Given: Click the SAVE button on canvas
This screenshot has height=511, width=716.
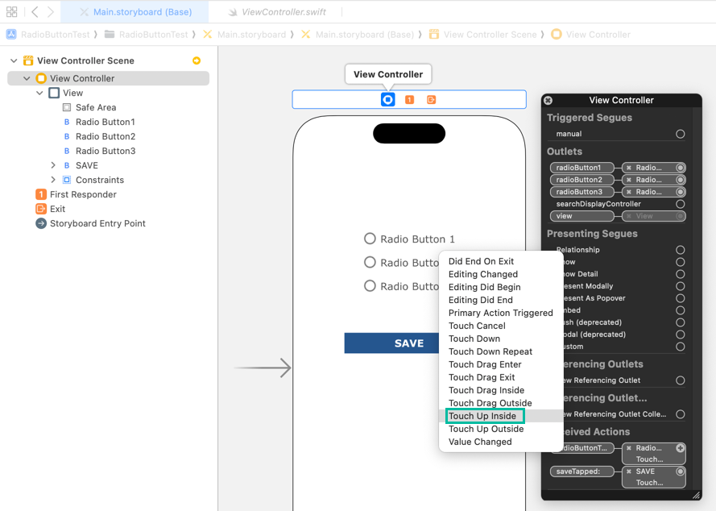Looking at the screenshot, I should click(408, 343).
